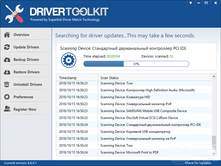Click Check for Updates link
The width and height of the screenshot is (221, 166).
[198, 163]
